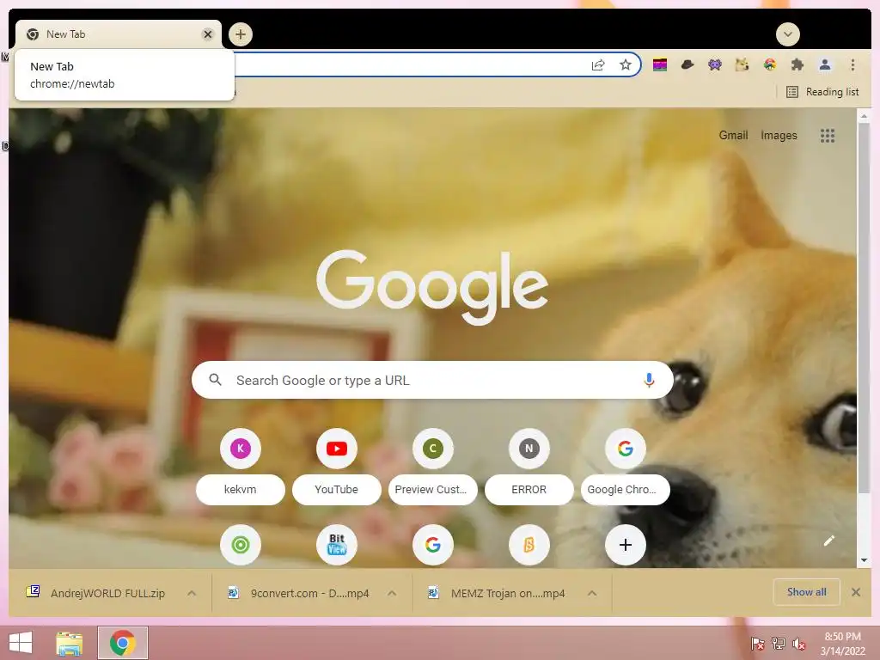Open File Explorer from taskbar
Screen dimensions: 880x660
click(x=70, y=643)
